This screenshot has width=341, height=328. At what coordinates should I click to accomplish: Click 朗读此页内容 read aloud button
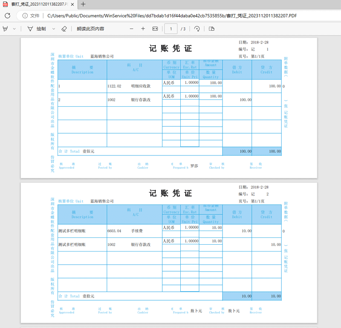click(90, 29)
